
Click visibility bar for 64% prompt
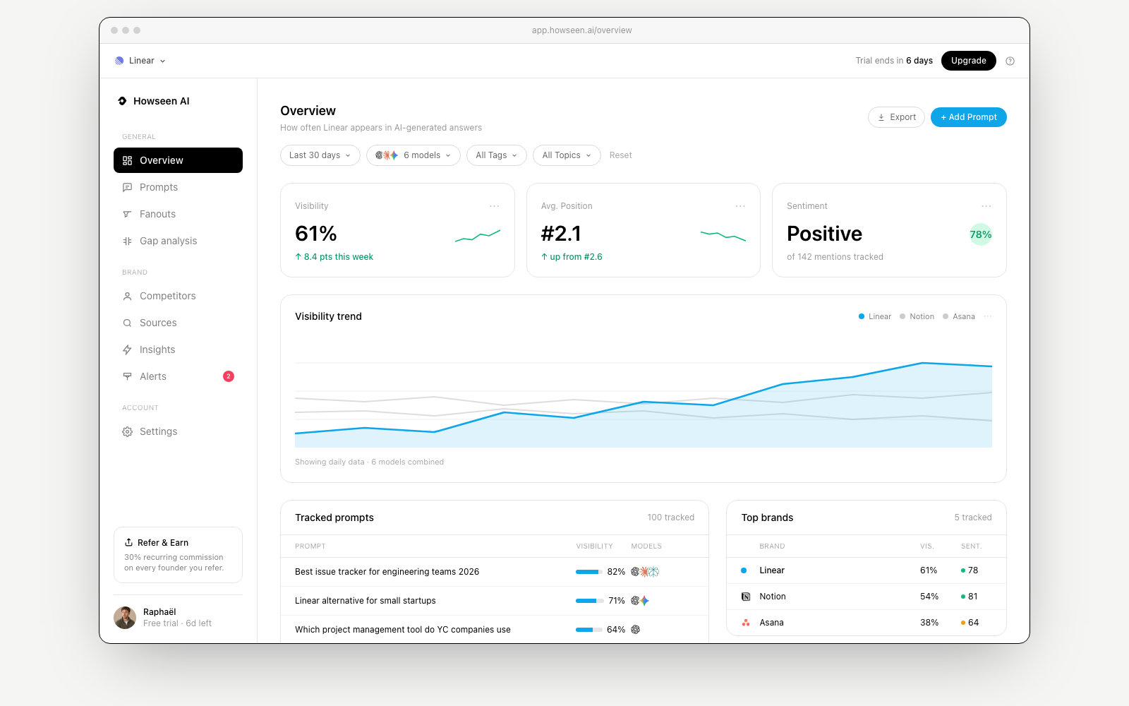point(589,630)
